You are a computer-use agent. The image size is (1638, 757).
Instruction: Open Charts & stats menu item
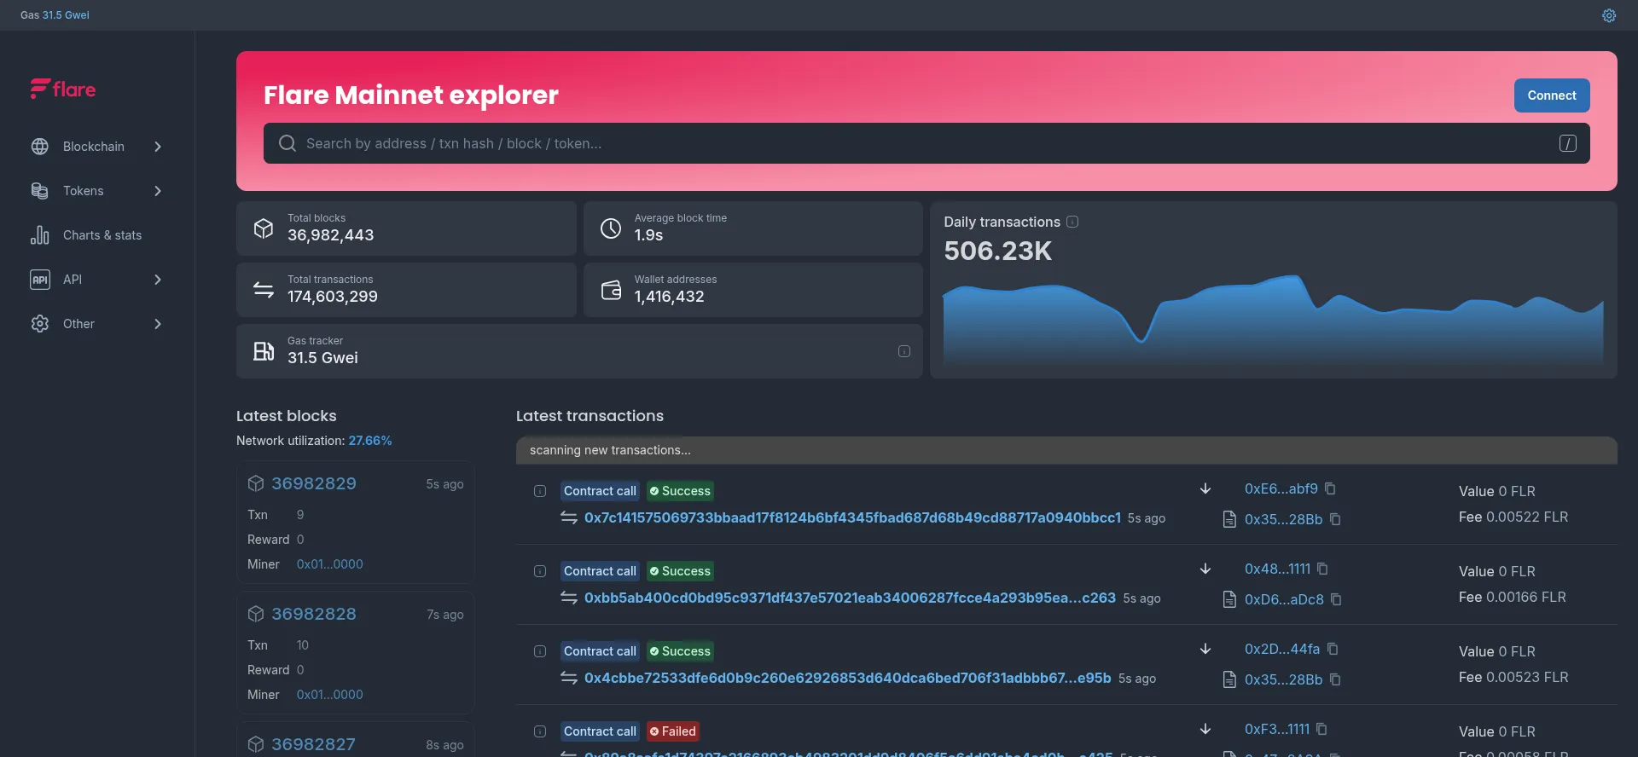pyautogui.click(x=97, y=235)
